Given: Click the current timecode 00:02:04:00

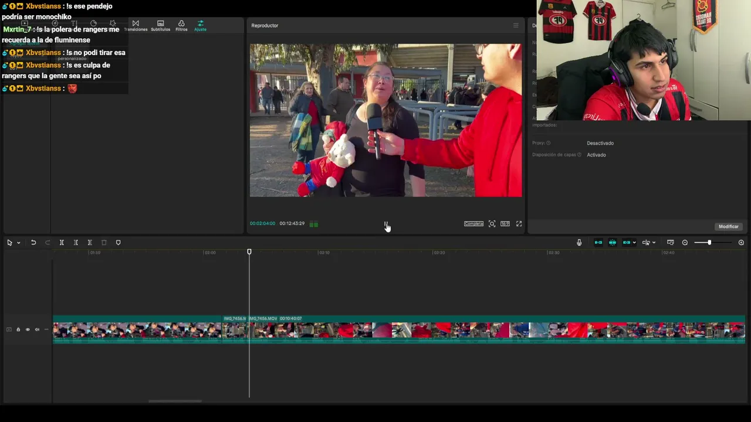Looking at the screenshot, I should coord(262,223).
